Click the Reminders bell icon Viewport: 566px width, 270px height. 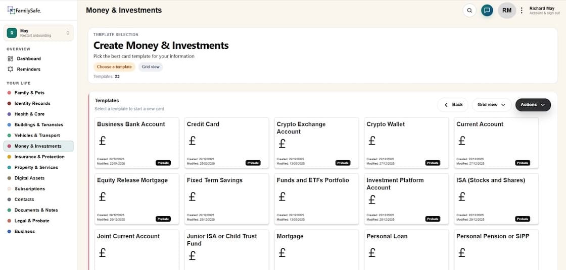[11, 69]
